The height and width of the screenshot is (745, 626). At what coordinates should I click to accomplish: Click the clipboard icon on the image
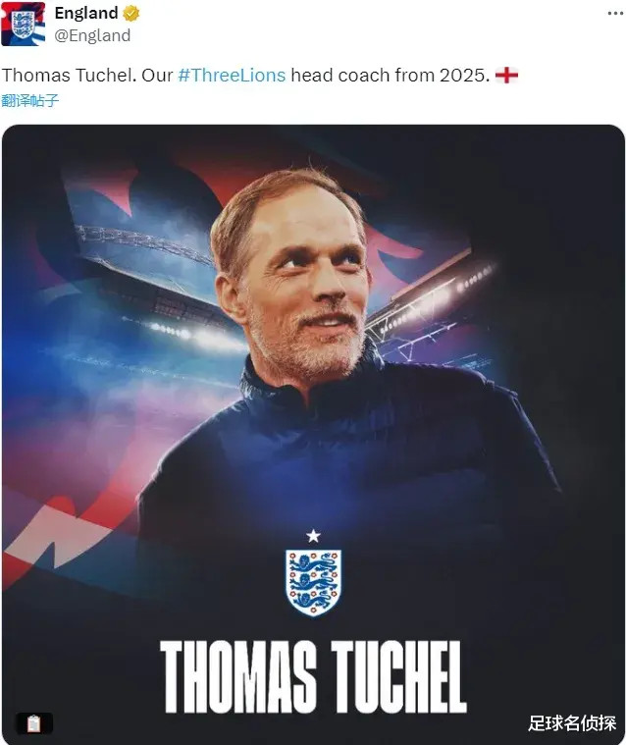(34, 723)
